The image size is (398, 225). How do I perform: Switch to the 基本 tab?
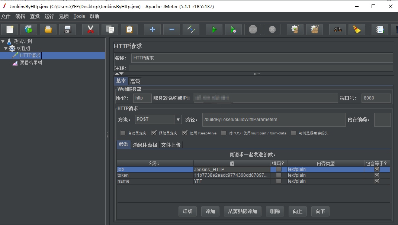click(121, 81)
